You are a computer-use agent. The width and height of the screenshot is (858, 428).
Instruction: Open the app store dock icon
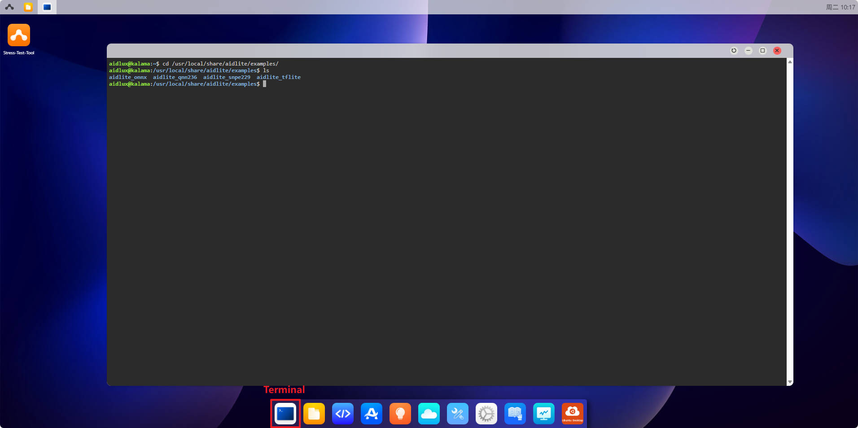pyautogui.click(x=372, y=413)
